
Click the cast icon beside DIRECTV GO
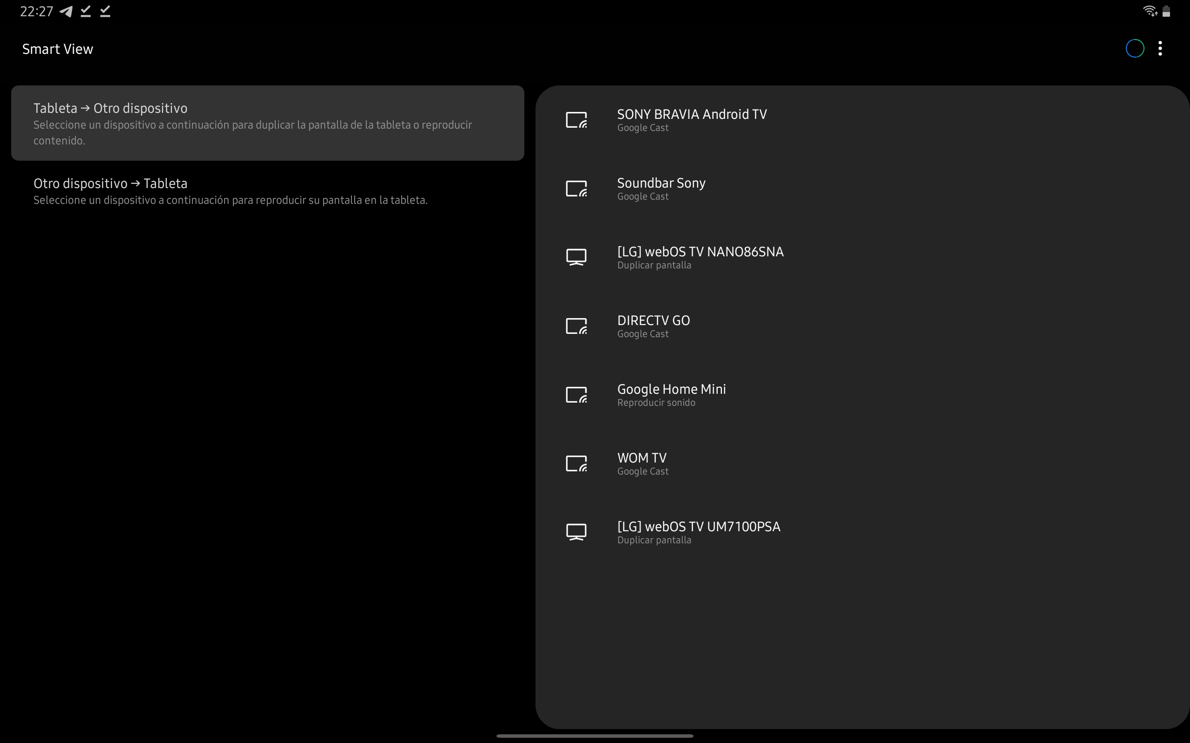pyautogui.click(x=576, y=326)
